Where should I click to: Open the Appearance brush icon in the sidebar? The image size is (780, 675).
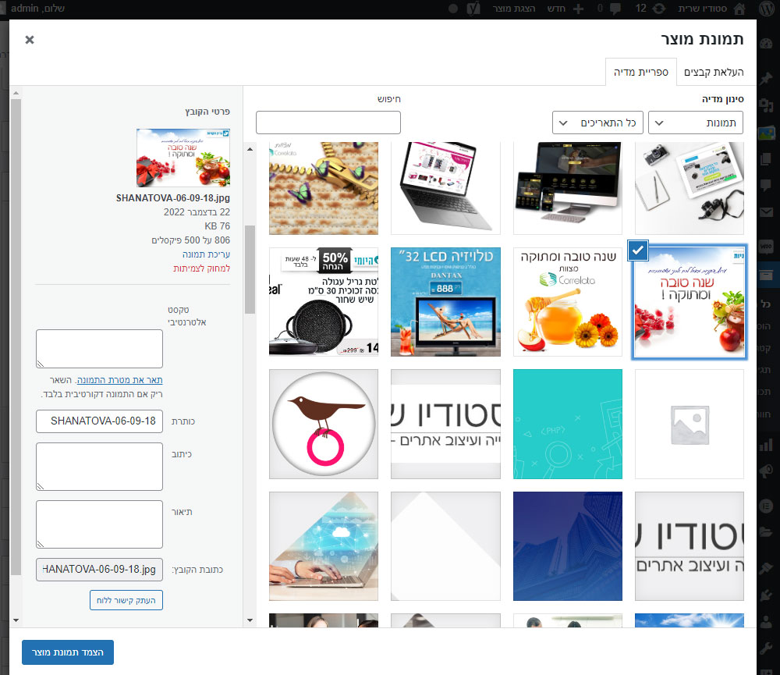(x=766, y=568)
